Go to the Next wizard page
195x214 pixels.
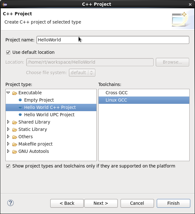[x=101, y=203]
